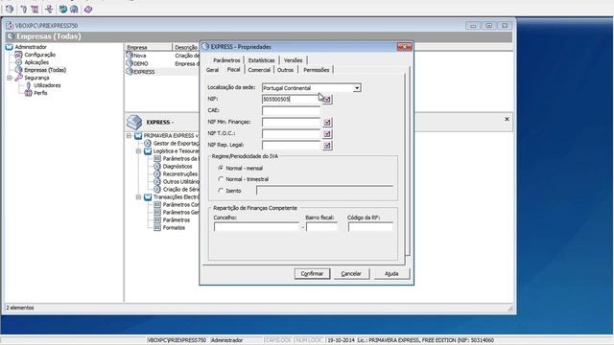Click the Administrador root icon in the tree
The image size is (614, 345).
9,47
